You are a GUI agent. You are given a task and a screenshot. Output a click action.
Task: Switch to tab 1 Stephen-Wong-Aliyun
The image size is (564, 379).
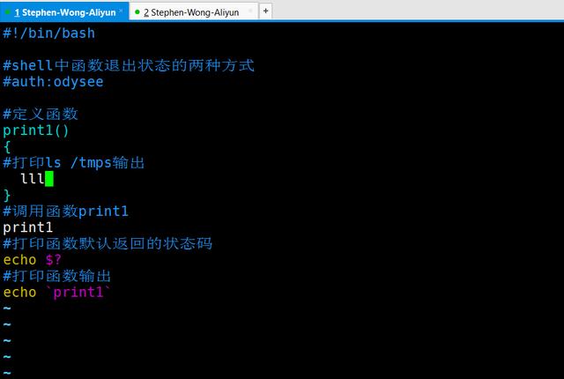(64, 12)
